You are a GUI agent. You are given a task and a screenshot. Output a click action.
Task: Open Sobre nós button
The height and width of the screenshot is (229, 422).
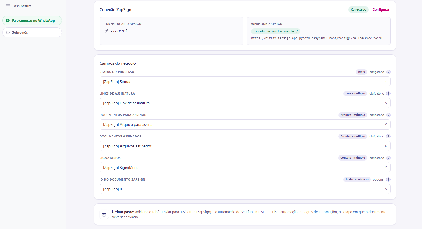click(x=32, y=32)
